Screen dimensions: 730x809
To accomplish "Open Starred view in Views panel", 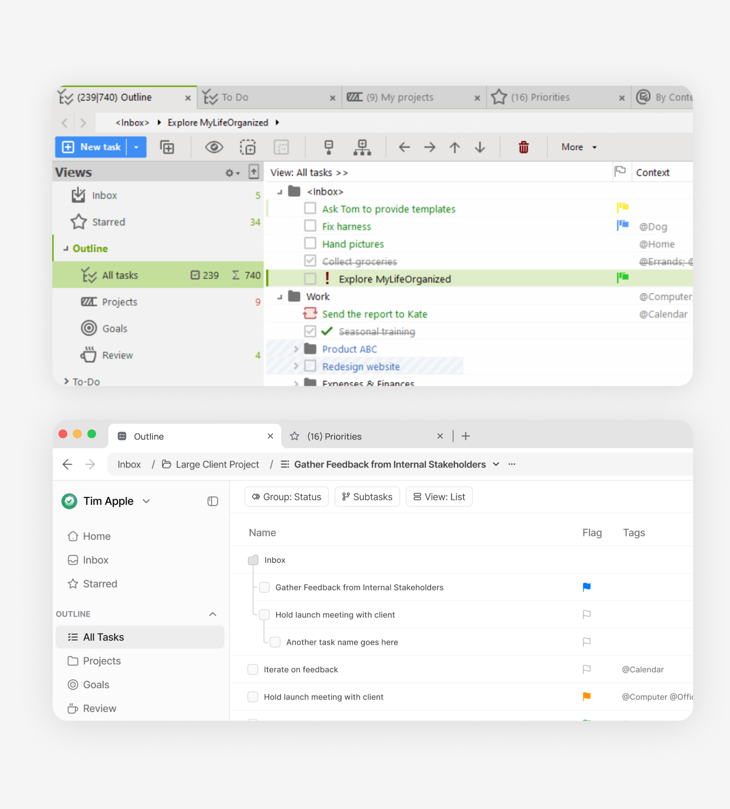I will point(158,222).
